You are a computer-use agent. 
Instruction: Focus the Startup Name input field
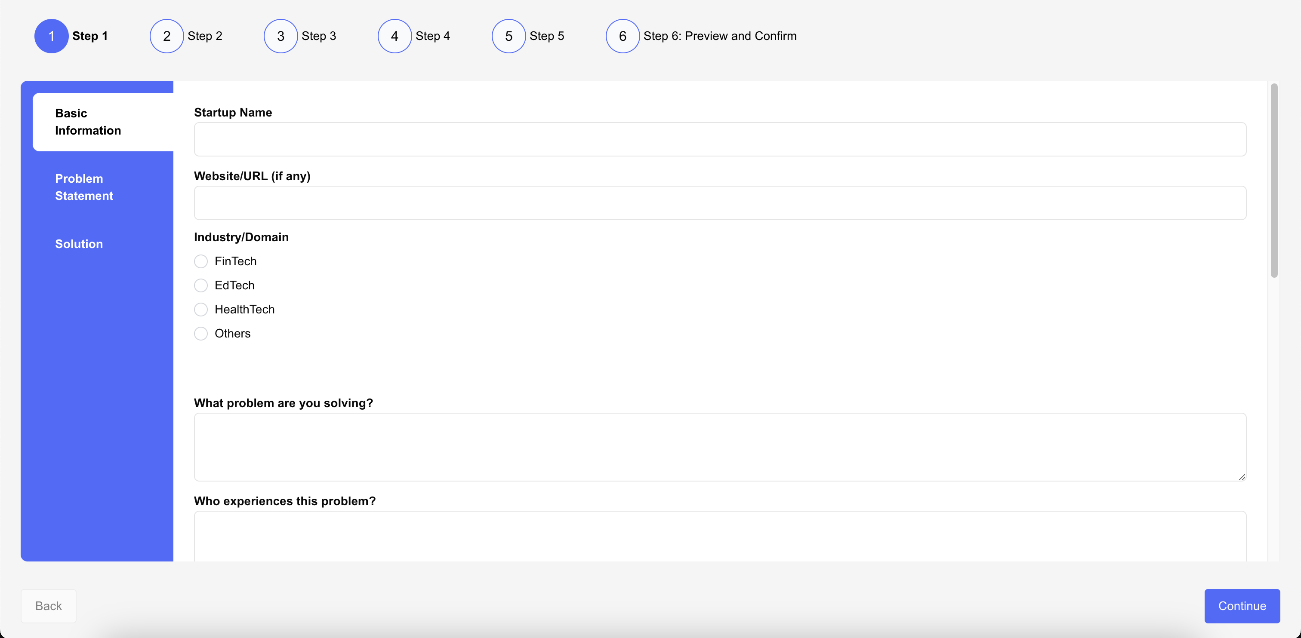coord(720,139)
